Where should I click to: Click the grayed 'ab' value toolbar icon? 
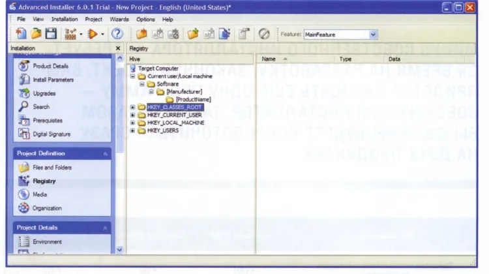[x=209, y=34]
